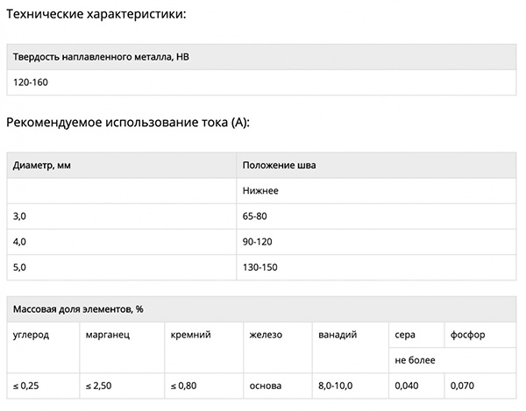Viewport: 526px width, 411px height.
Task: Click the 'ванадий' column cell
Action: [x=350, y=347]
